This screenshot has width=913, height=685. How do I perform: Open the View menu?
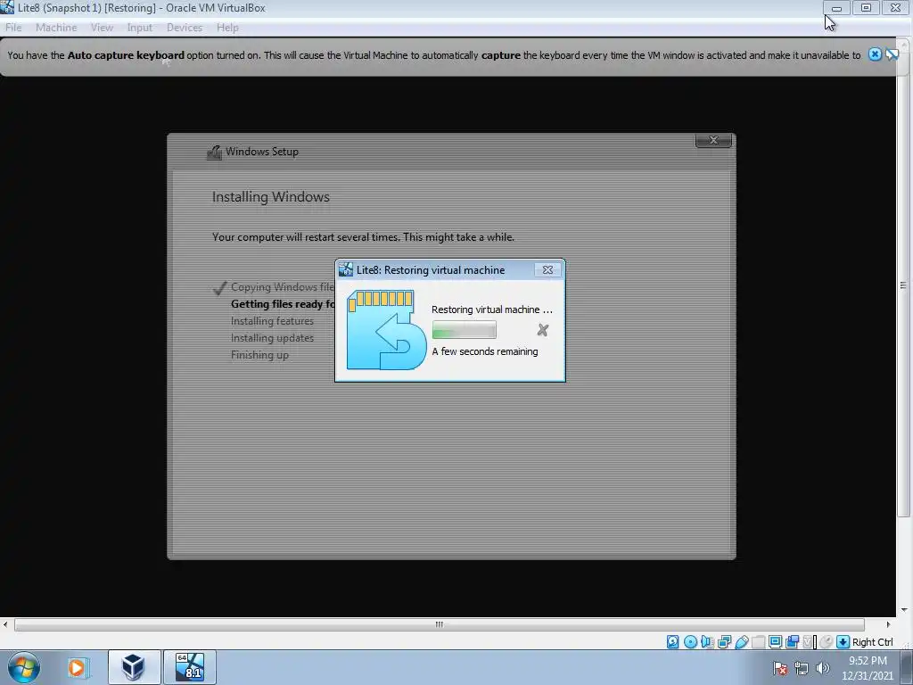102,28
